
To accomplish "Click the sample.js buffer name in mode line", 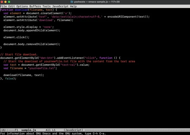I will tap(28, 130).
